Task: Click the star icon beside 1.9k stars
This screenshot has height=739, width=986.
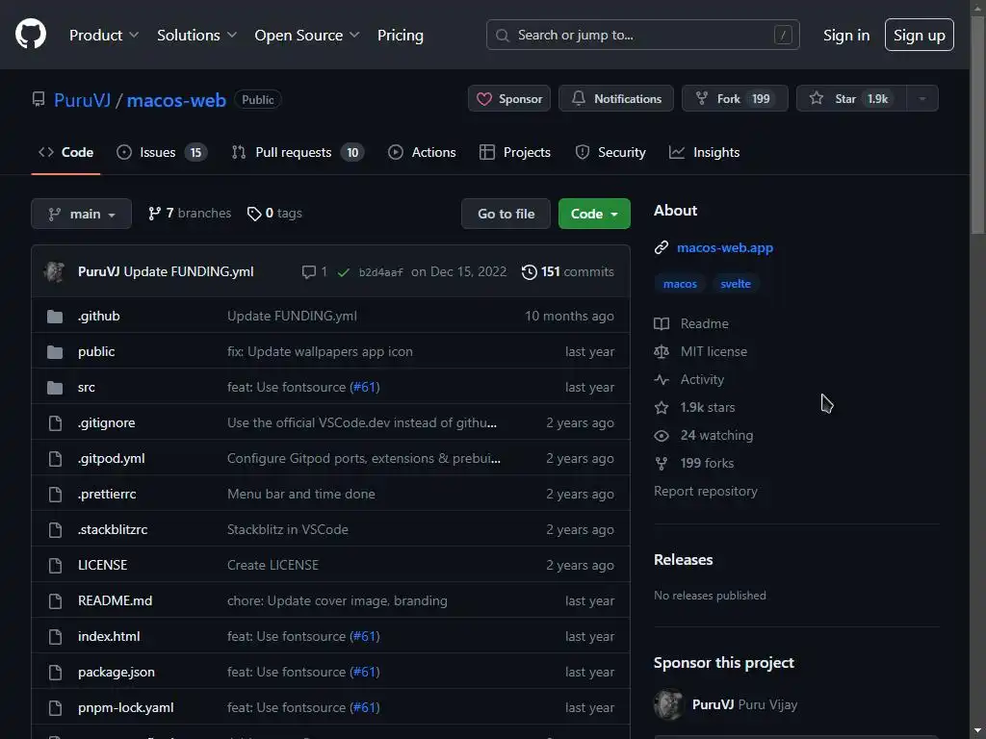Action: tap(661, 407)
